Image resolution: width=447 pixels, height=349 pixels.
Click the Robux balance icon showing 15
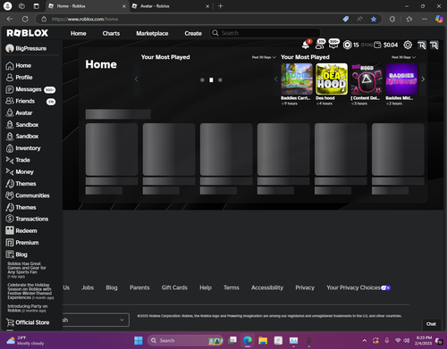tap(347, 45)
